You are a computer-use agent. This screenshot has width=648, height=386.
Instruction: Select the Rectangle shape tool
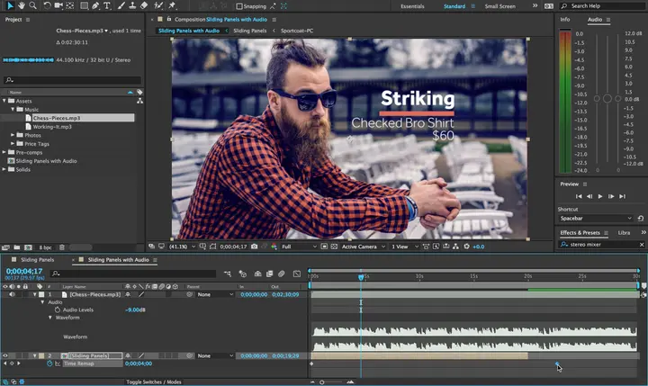(x=85, y=5)
